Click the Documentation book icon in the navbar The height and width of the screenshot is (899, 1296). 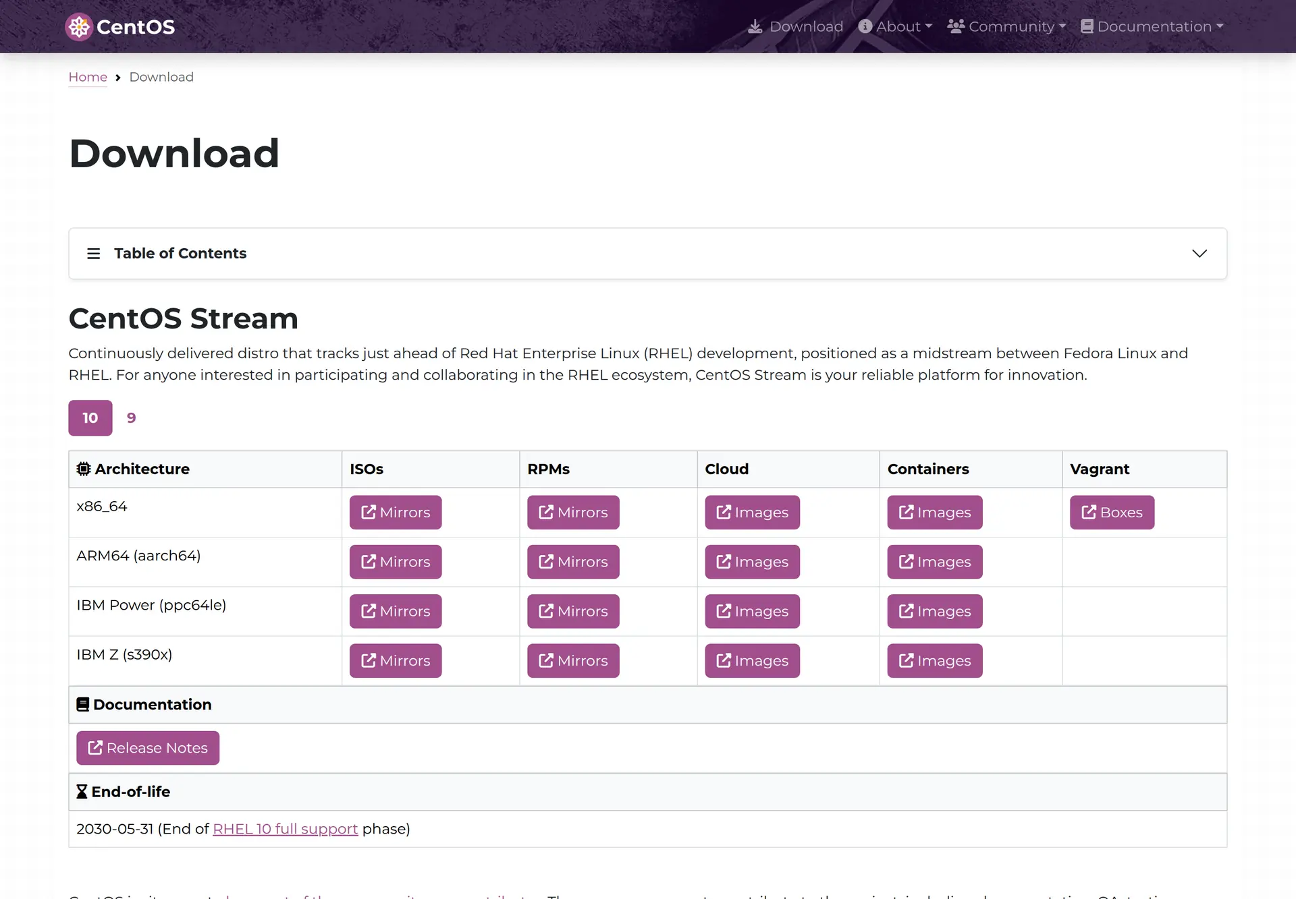1087,26
